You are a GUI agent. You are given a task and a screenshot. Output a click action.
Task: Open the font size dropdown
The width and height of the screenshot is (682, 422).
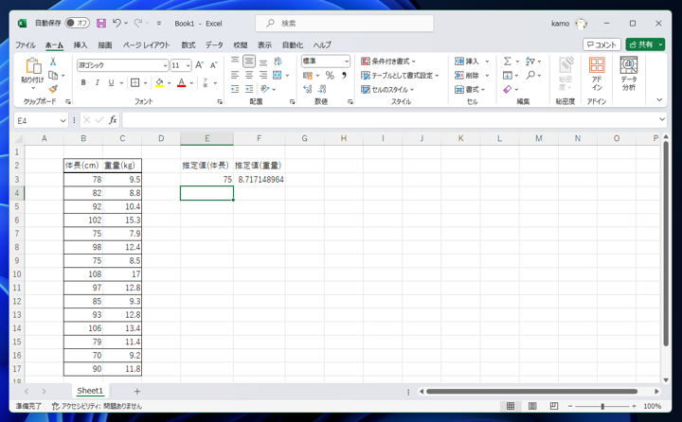[188, 65]
